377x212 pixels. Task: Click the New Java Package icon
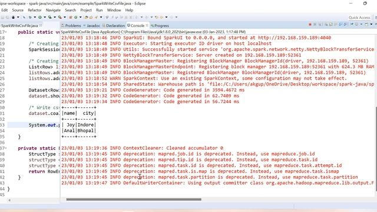pos(70,17)
